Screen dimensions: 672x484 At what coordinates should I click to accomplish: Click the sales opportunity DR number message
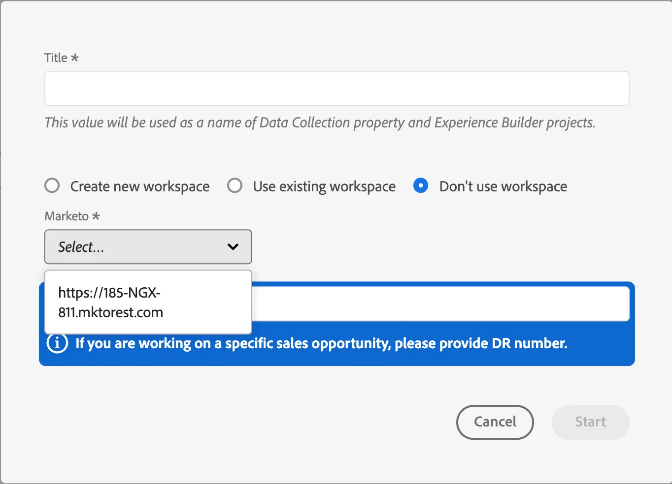[321, 343]
